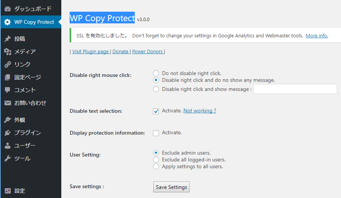341x198 pixels.
Task: Open the 'Not working ?' help link
Action: pyautogui.click(x=199, y=111)
